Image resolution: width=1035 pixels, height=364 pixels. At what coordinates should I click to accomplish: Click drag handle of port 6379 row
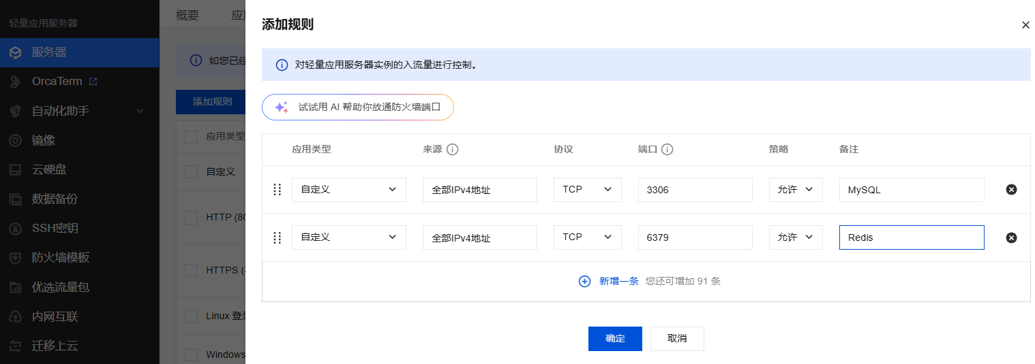click(x=277, y=237)
